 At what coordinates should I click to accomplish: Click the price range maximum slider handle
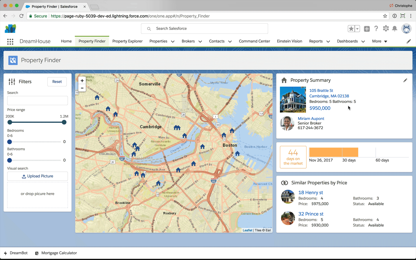[64, 122]
